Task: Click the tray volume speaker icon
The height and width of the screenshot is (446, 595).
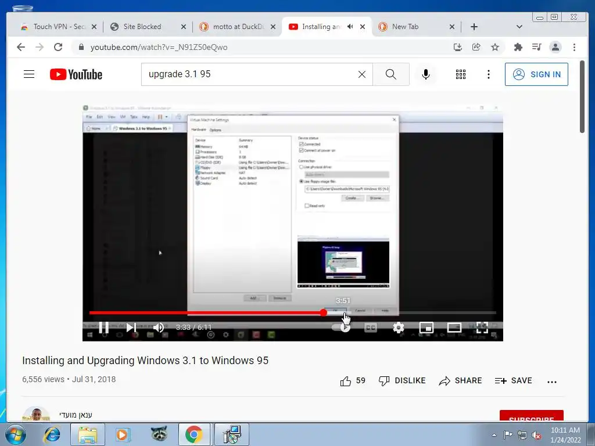Action: click(x=536, y=435)
